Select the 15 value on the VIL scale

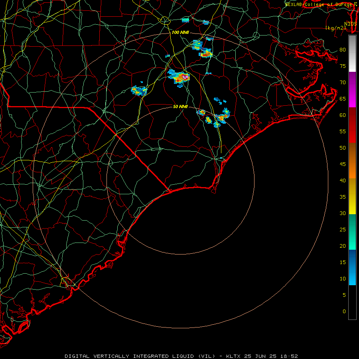[x=343, y=262]
